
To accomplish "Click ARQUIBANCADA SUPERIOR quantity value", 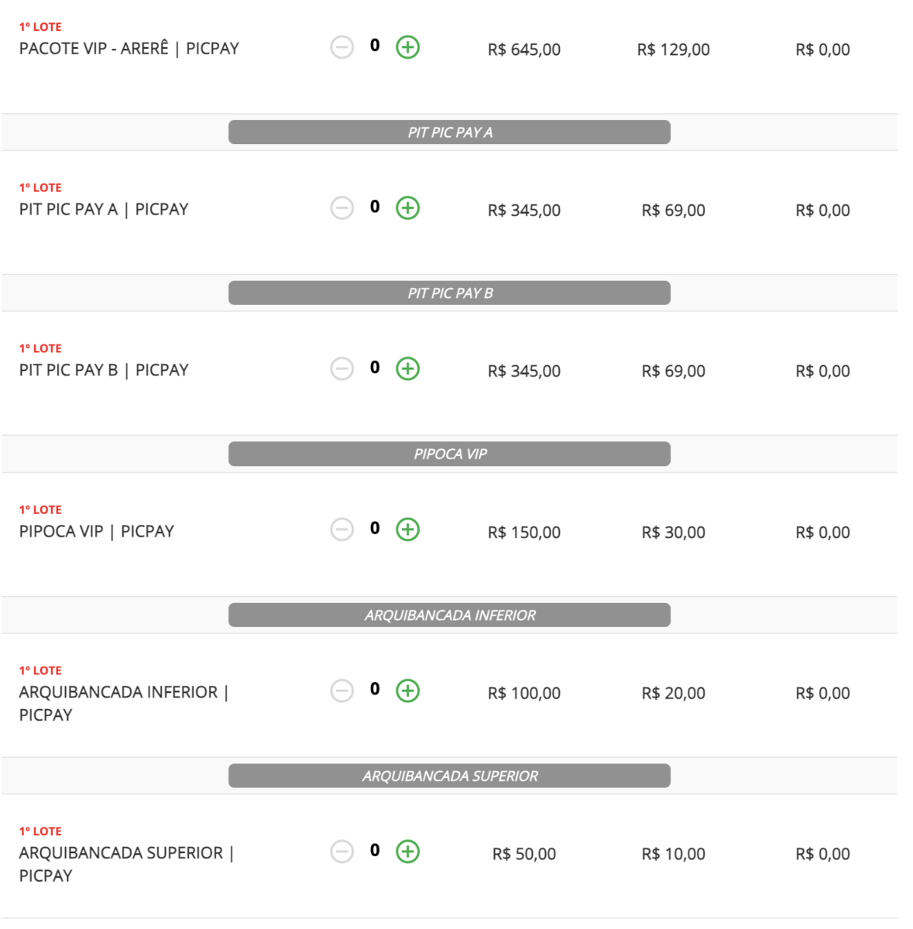I will point(375,850).
